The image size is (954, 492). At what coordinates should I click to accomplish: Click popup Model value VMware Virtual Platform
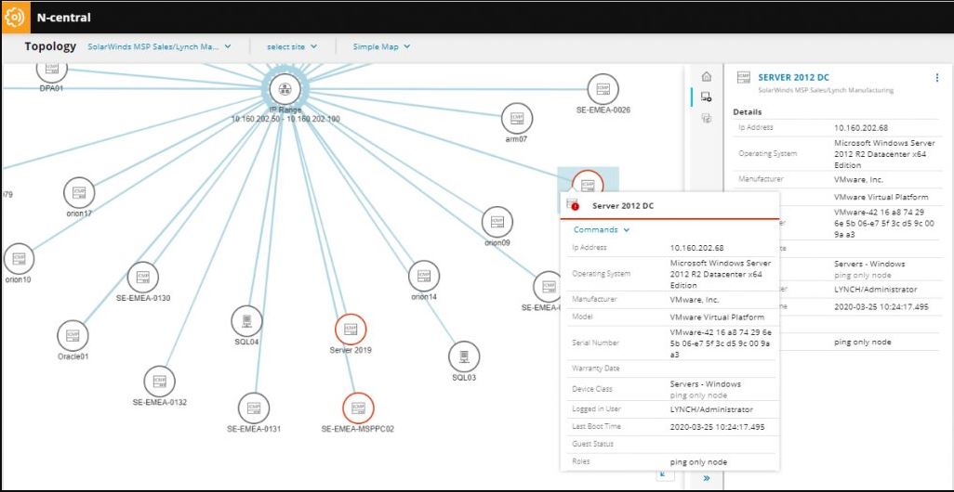[717, 317]
